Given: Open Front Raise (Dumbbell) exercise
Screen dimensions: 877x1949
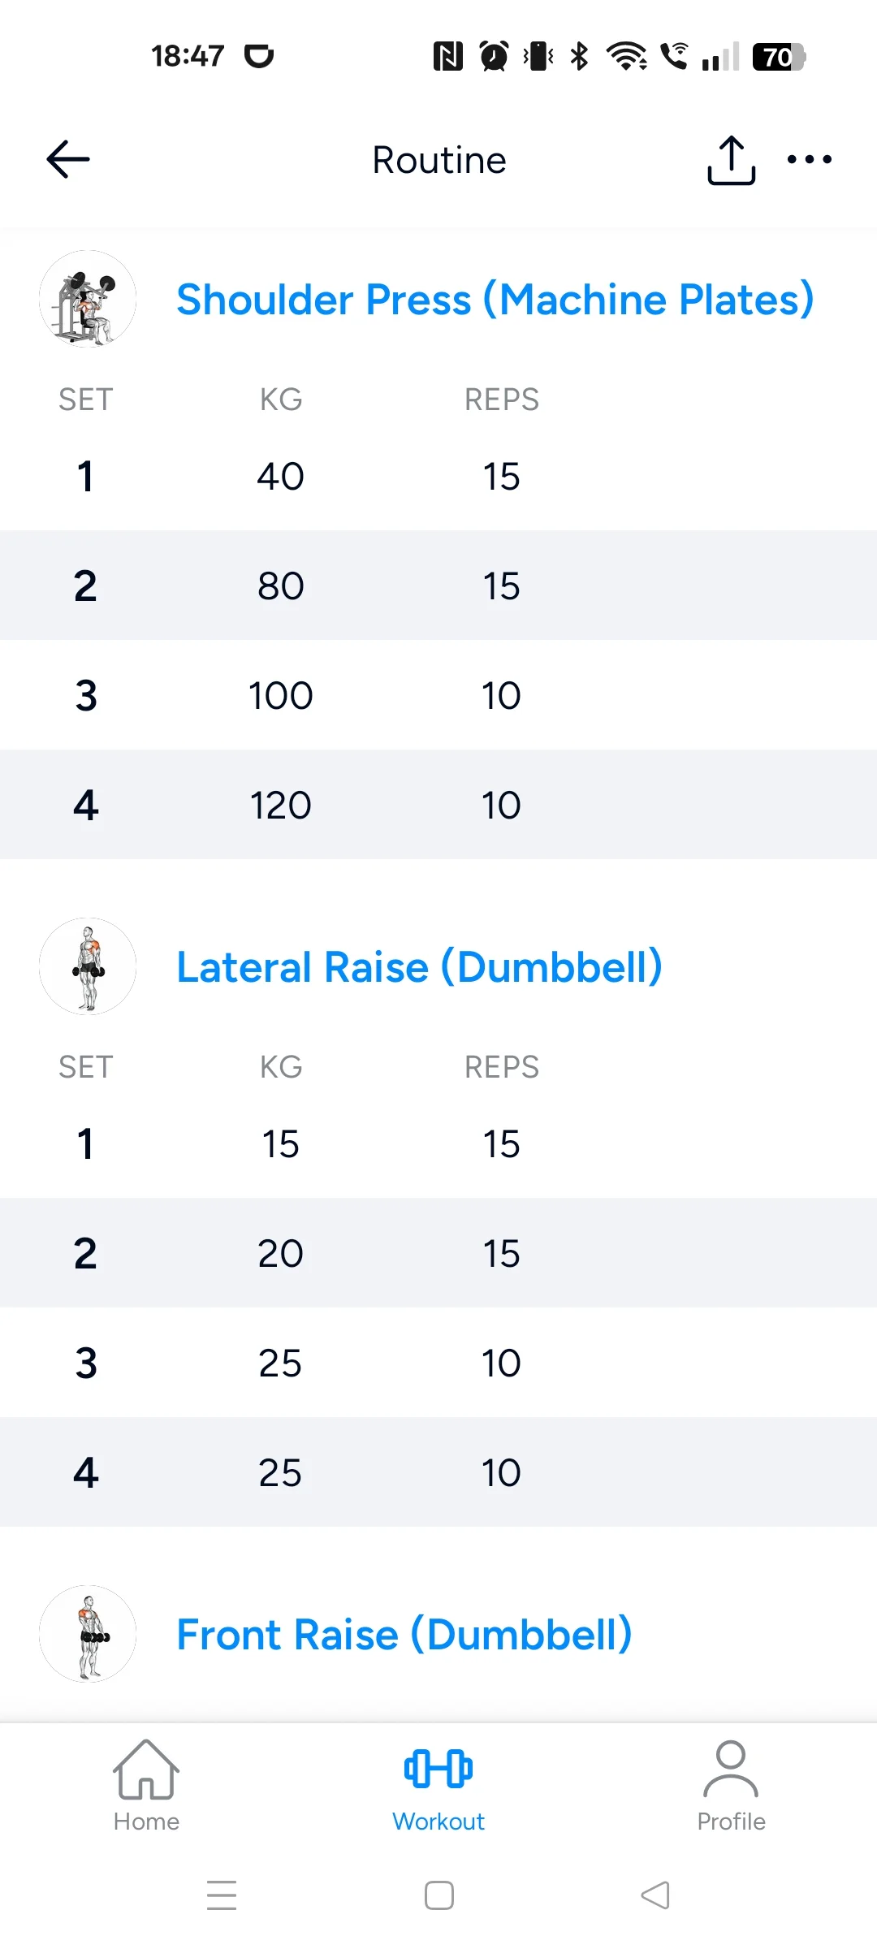Looking at the screenshot, I should (x=404, y=1634).
